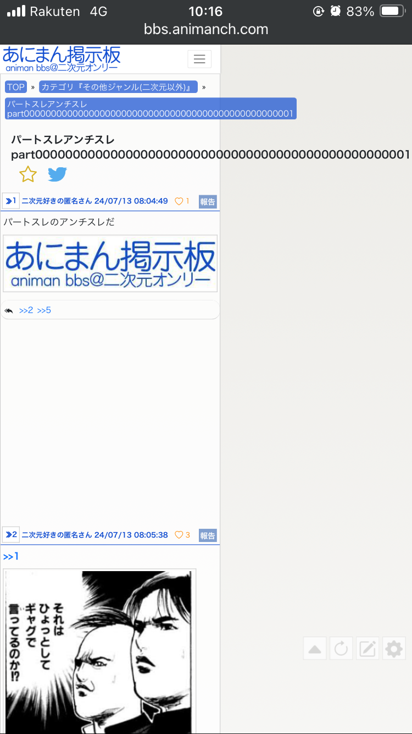Click the reply arrow icon under post 1
The image size is (412, 734).
click(9, 311)
